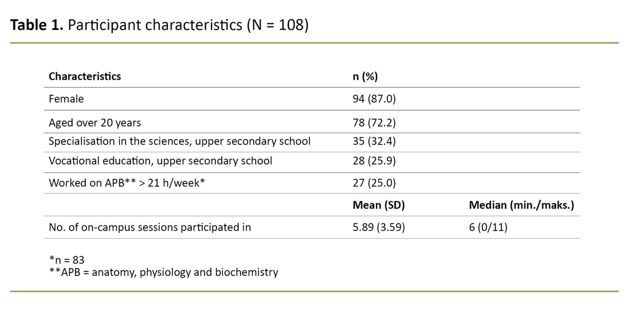629x309 pixels.
Task: Click the median value 6 (0/11)
Action: [x=488, y=227]
